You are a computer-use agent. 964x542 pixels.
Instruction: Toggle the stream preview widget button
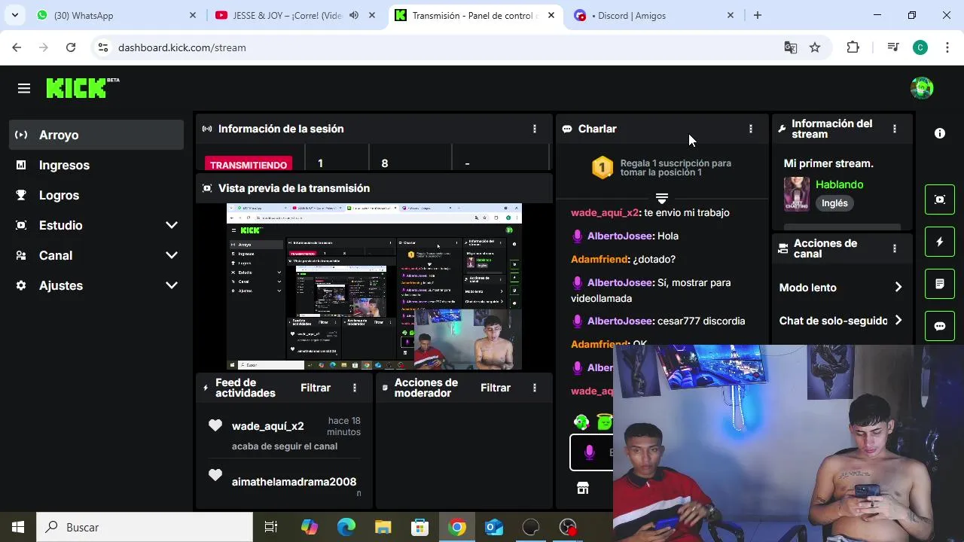tap(940, 199)
